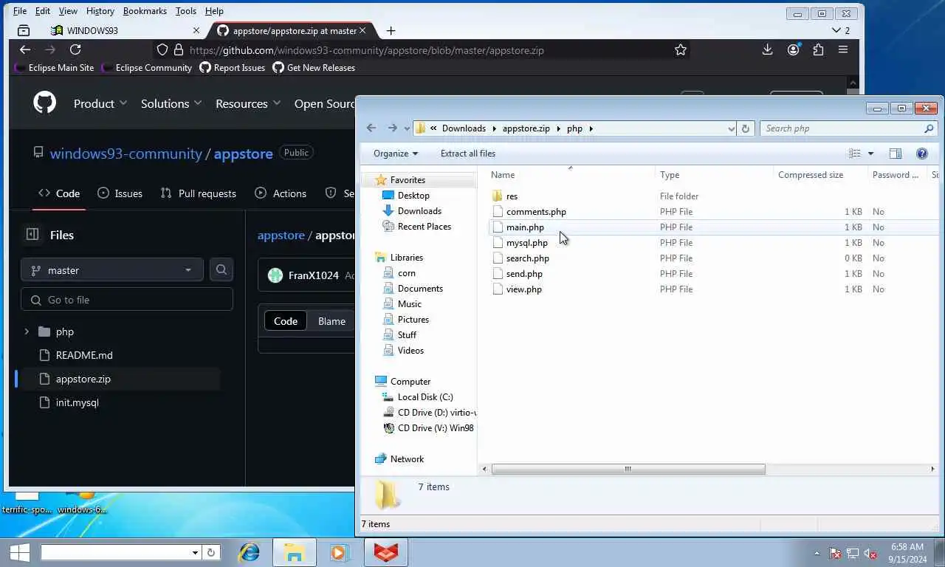The width and height of the screenshot is (945, 567).
Task: Open Explorer help question mark icon
Action: [922, 154]
